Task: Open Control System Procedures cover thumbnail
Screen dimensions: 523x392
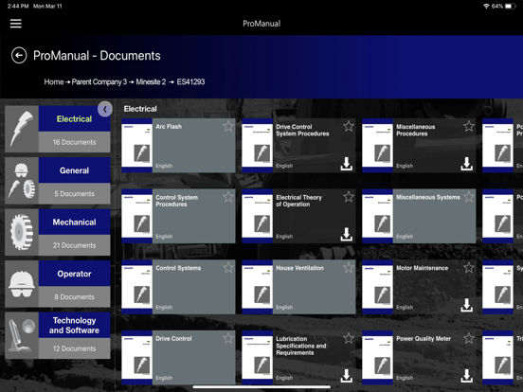Action: [137, 216]
